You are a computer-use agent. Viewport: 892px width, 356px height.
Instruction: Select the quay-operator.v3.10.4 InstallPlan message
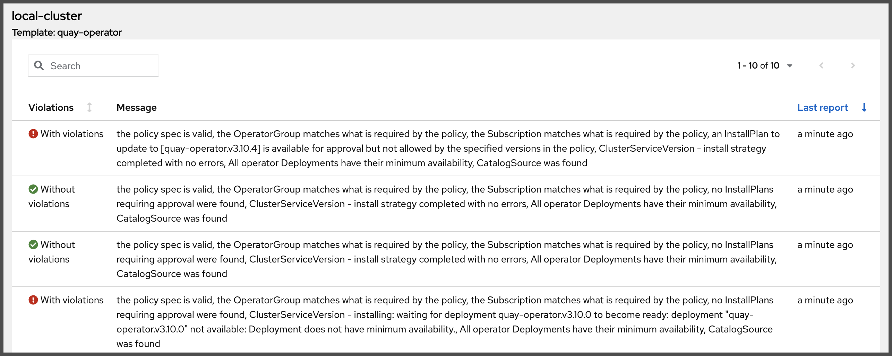pyautogui.click(x=448, y=148)
